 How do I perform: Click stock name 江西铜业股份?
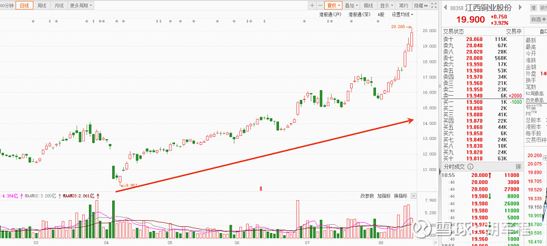[488, 8]
